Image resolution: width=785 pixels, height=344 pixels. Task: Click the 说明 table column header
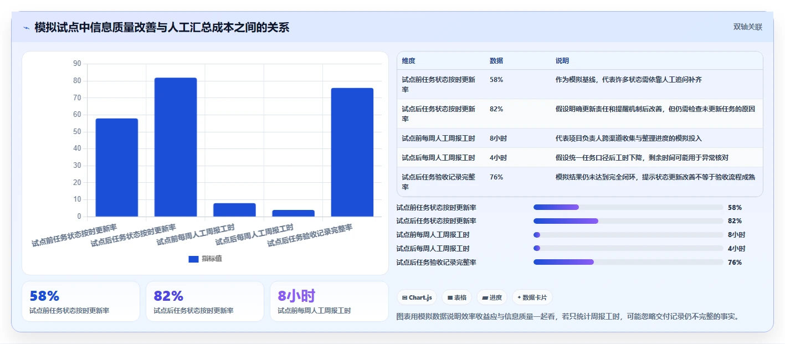(562, 61)
